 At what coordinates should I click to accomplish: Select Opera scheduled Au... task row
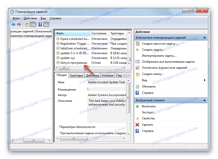(x=91, y=39)
